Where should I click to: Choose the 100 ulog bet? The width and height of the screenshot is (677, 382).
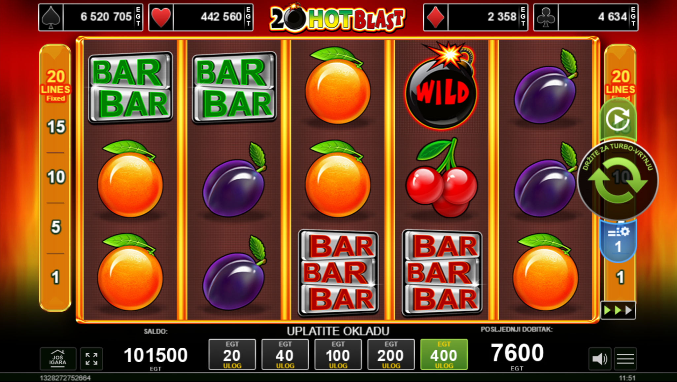(x=338, y=355)
